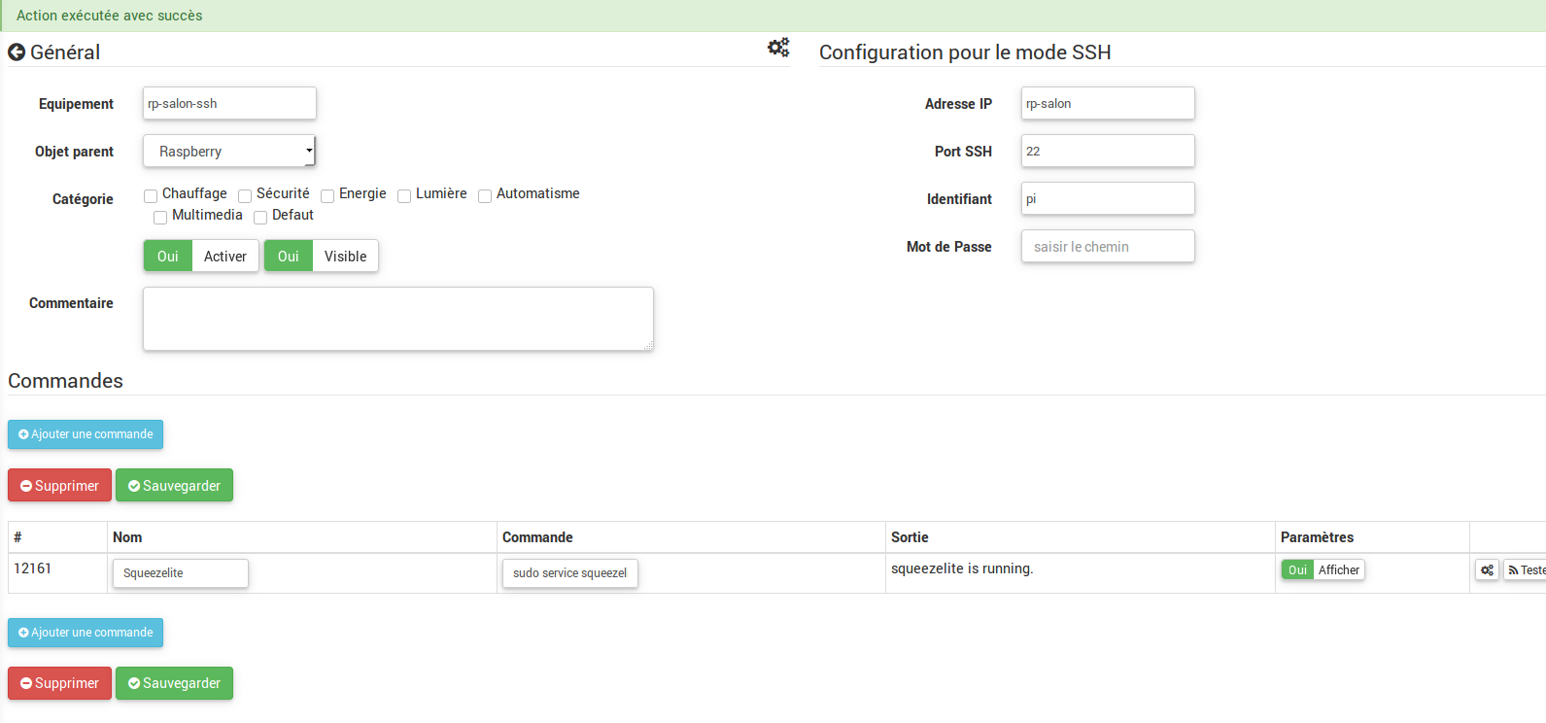Click the gears icon in Squeezelite row

1487,570
